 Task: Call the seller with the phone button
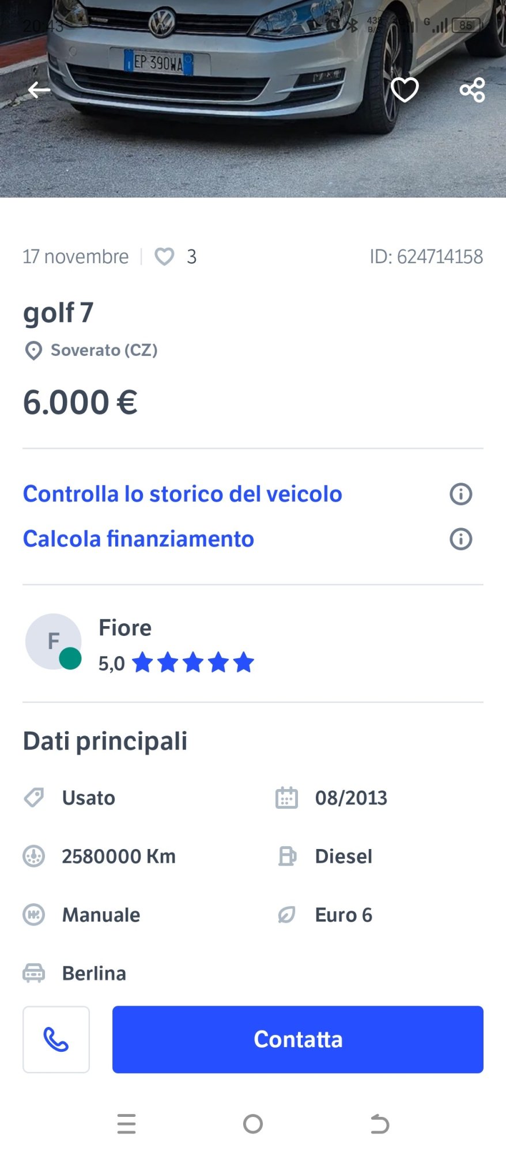point(56,1039)
